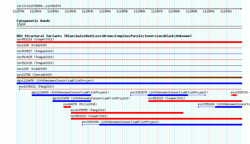Open the esv1009221 (Pang2010) label

[x=37, y=86]
